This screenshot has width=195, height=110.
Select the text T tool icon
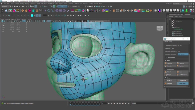[x=12, y=15]
